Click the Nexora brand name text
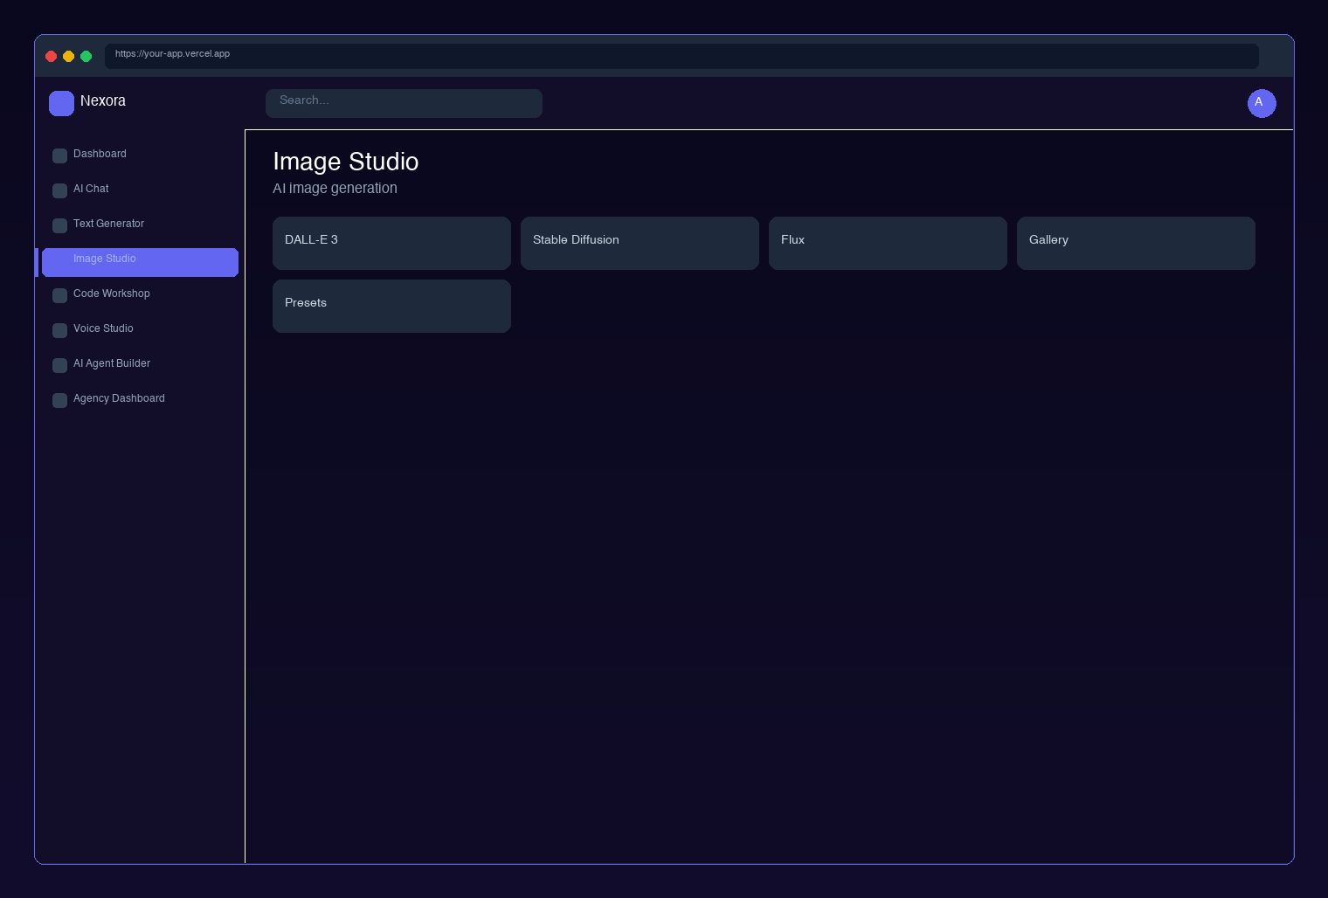The image size is (1328, 898). click(103, 101)
